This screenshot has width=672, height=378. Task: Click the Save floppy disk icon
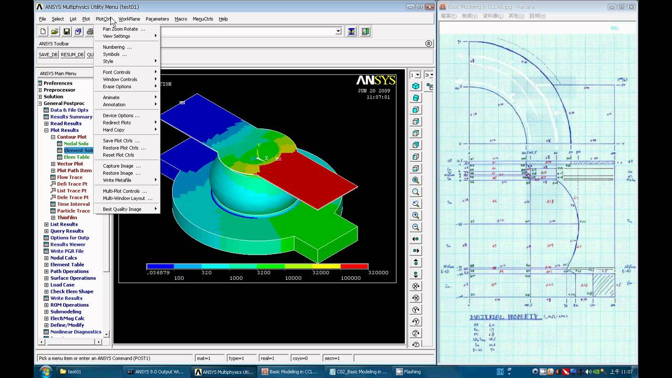click(x=67, y=31)
